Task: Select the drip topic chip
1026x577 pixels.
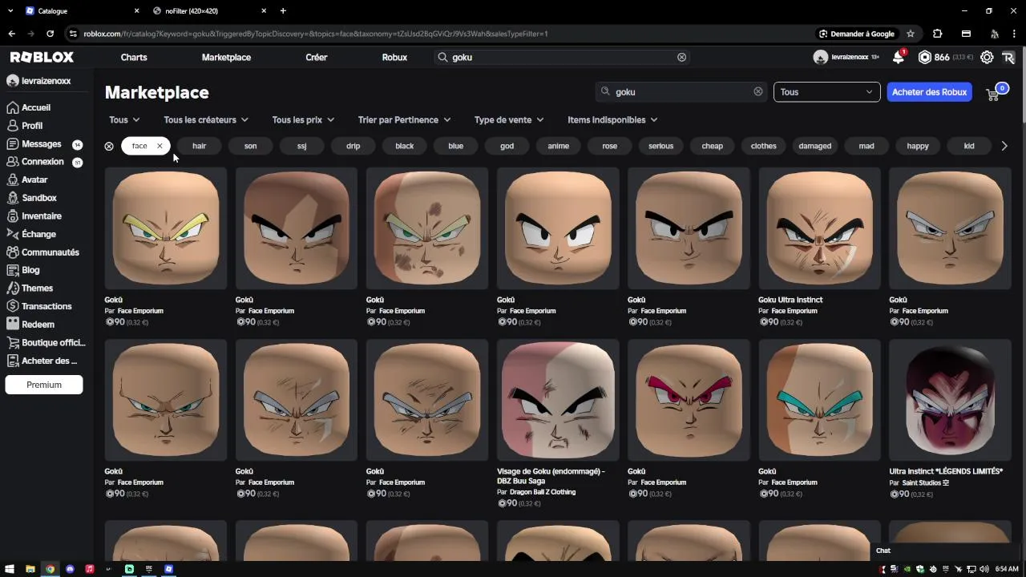Action: click(353, 146)
